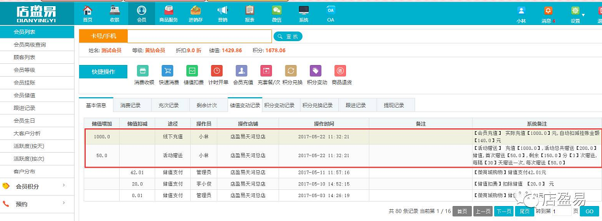Open the 储值扣费 quick action icon
602x221 pixels.
click(192, 71)
